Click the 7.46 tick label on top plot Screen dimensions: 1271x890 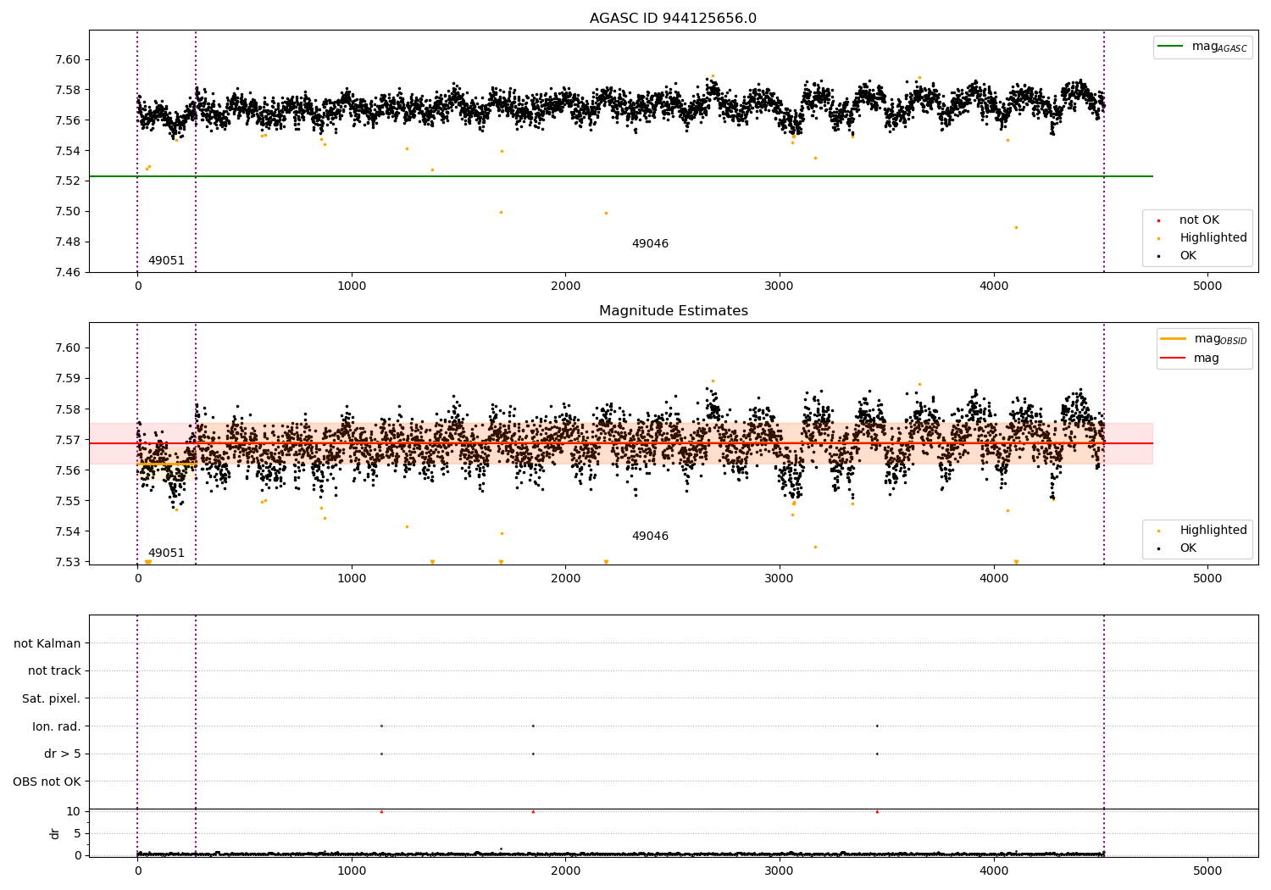(x=69, y=272)
